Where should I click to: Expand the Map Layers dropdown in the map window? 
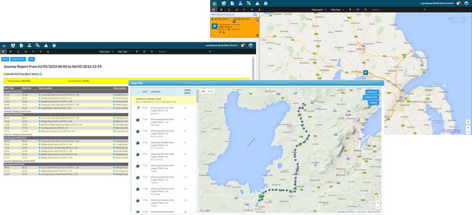coord(319,10)
